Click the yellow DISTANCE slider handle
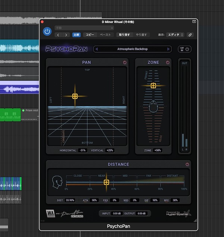 (106, 182)
